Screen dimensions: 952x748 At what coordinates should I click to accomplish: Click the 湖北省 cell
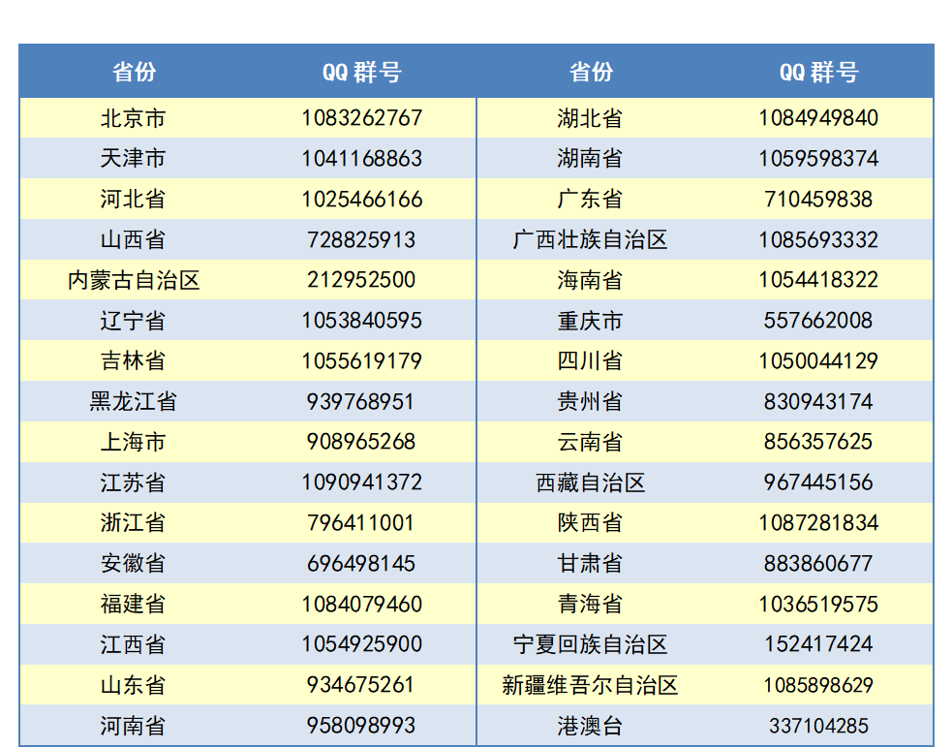tap(590, 118)
